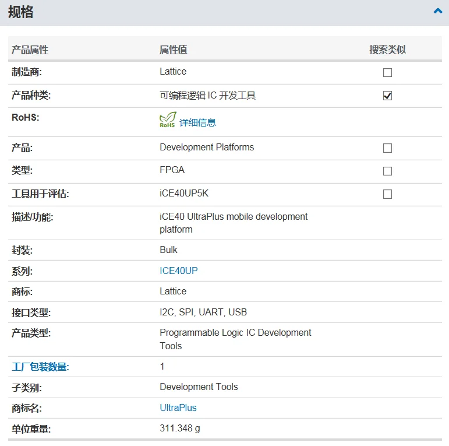Click the 搜索类似 column header
449x446 pixels.
pyautogui.click(x=387, y=50)
